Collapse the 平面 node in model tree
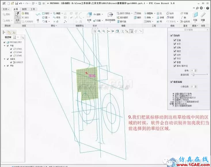 5,46
